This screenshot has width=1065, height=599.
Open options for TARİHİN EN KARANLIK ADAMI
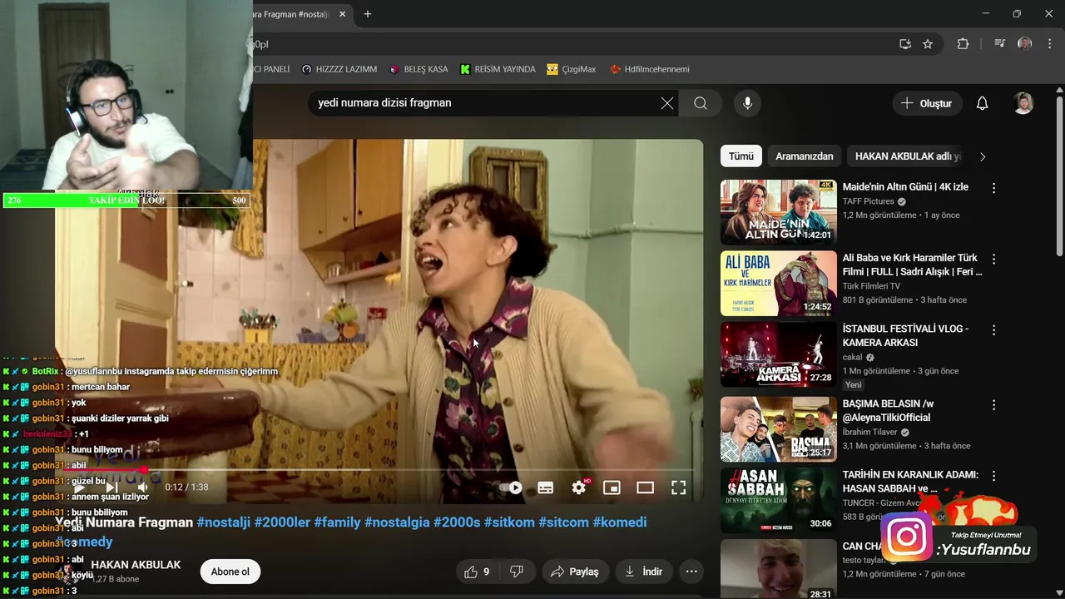coord(993,476)
